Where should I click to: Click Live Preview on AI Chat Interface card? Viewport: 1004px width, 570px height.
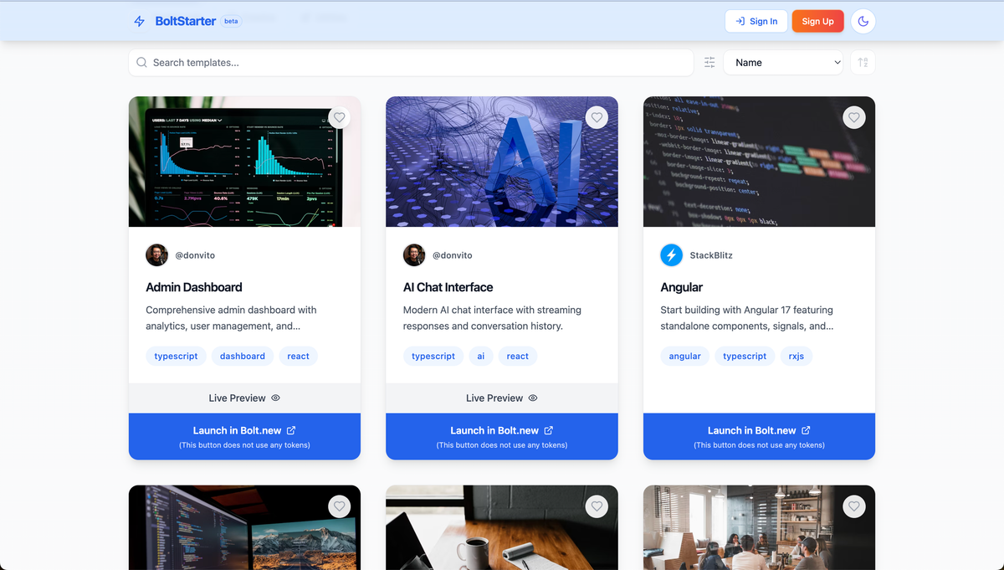point(502,398)
